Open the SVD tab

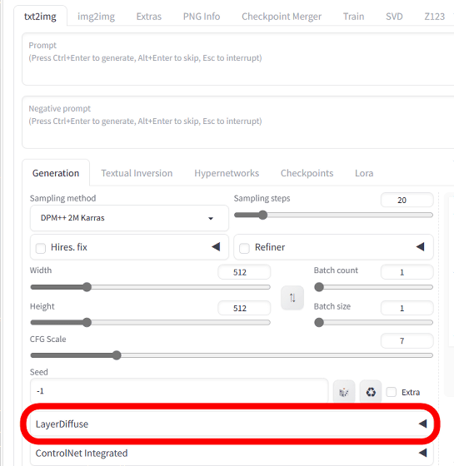394,17
